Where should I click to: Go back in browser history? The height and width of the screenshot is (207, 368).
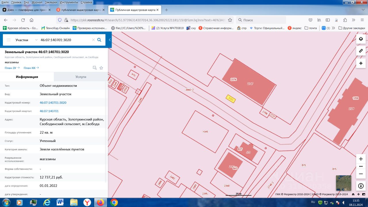pyautogui.click(x=6, y=20)
